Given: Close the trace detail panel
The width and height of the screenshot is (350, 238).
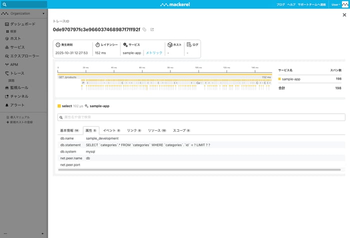Looking at the screenshot, I should coord(344,15).
